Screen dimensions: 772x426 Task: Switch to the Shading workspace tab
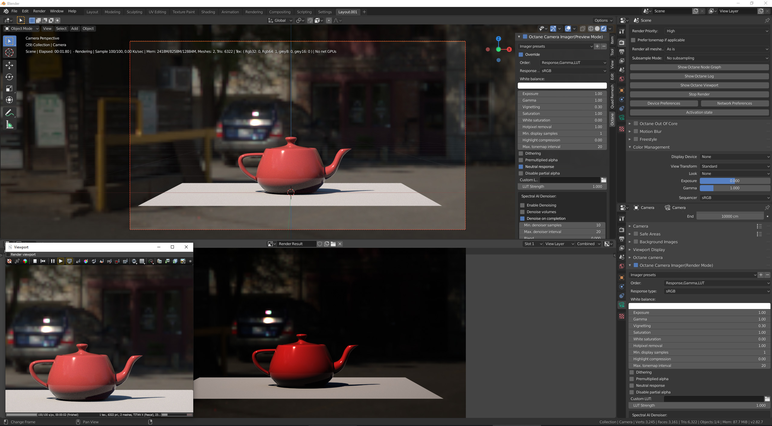[208, 12]
